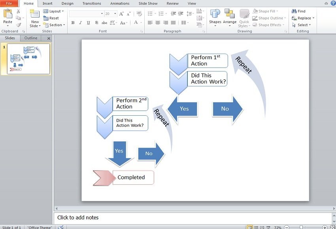Open the File tab
This screenshot has width=336, height=229.
click(9, 4)
